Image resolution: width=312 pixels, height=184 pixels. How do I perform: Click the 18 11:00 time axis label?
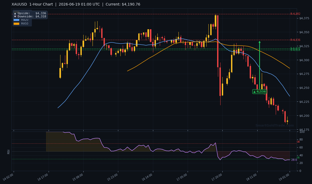click(252, 177)
